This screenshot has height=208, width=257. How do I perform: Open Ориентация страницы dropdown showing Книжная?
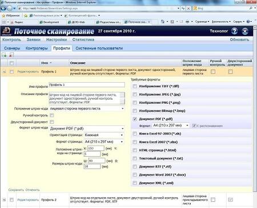[x=104, y=135]
